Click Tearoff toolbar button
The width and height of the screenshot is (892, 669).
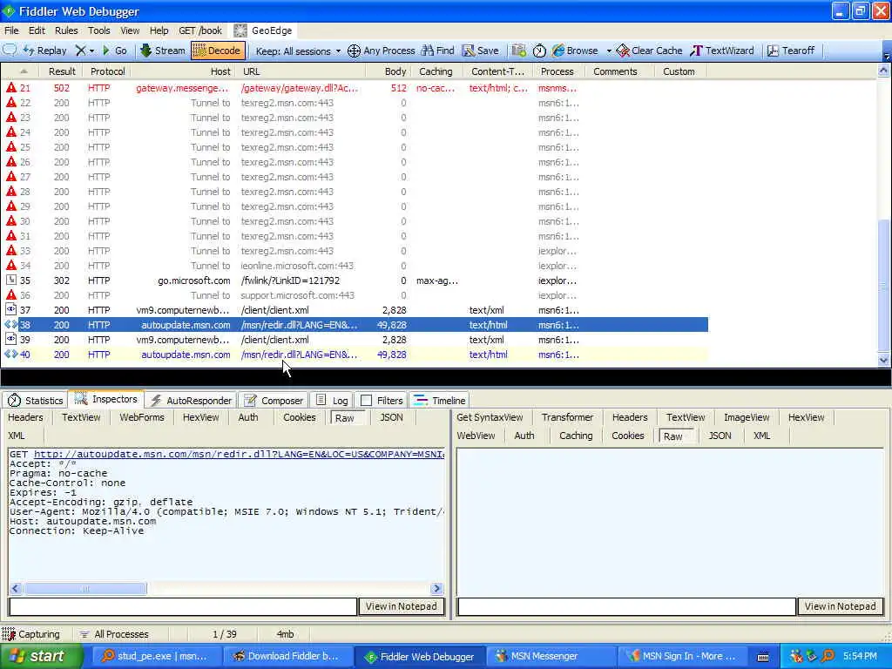tap(791, 51)
